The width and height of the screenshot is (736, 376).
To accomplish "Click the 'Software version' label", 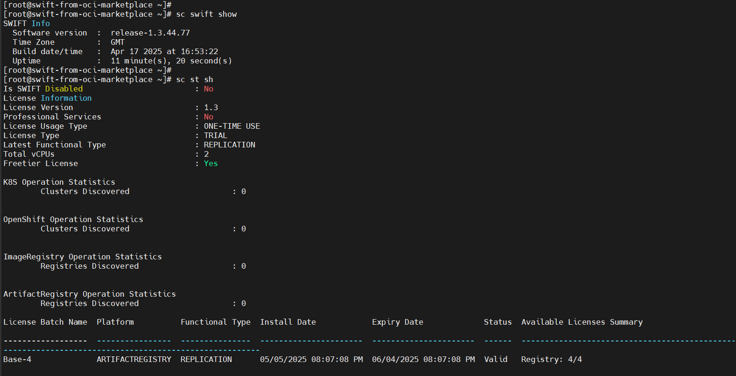I will coord(50,33).
